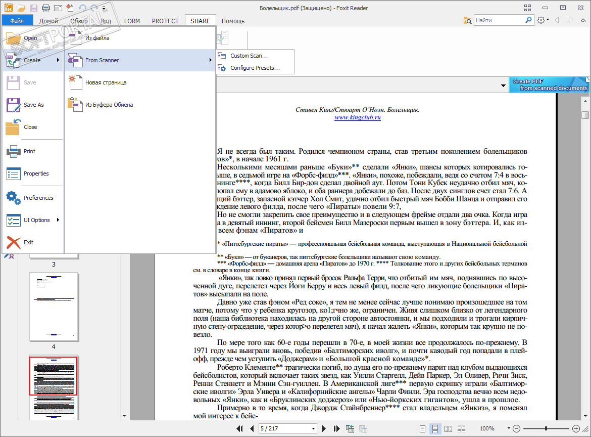Click the new blank page icon in quick toolbar
This screenshot has width=591, height=437.
pyautogui.click(x=70, y=8)
